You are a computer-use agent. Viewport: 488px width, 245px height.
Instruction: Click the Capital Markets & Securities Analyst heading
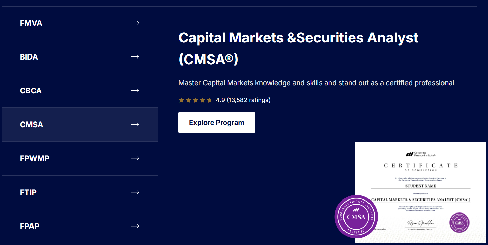(x=299, y=48)
